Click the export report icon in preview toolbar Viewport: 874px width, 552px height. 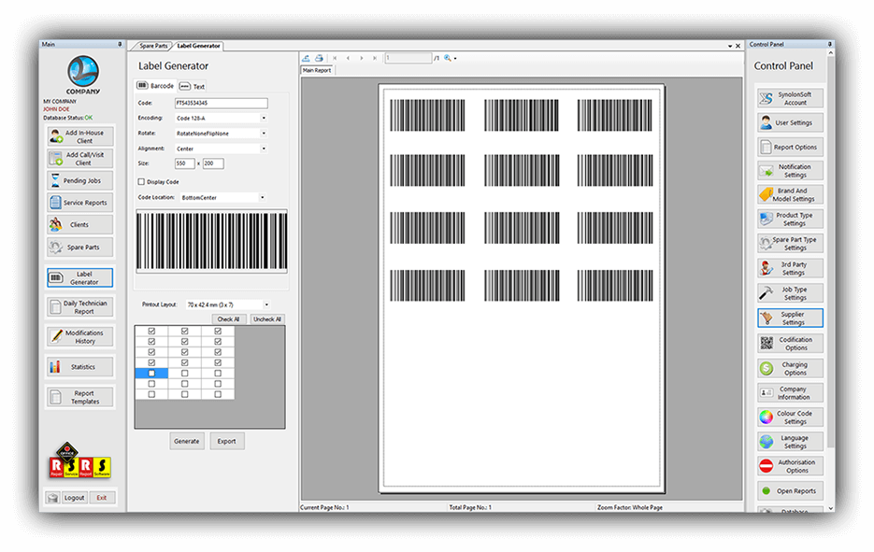coord(306,58)
